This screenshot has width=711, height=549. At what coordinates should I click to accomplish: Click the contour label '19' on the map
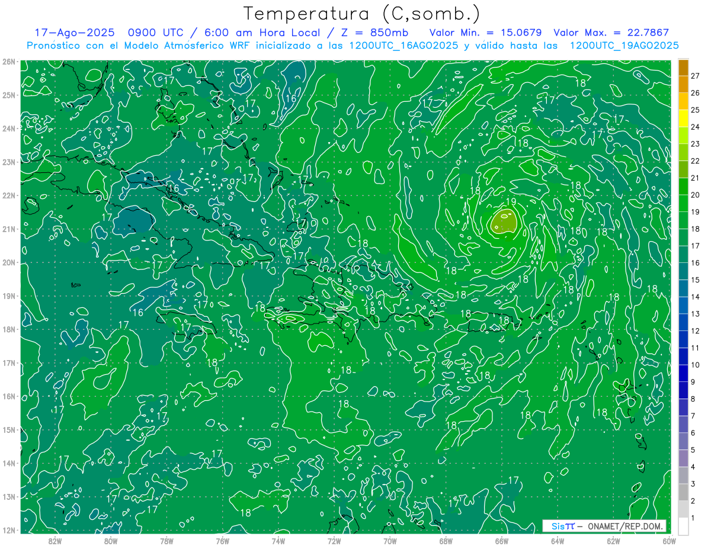(511, 202)
